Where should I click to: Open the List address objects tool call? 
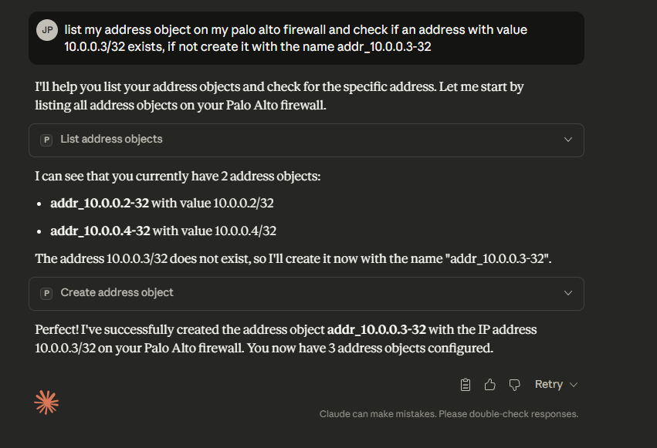tap(112, 140)
